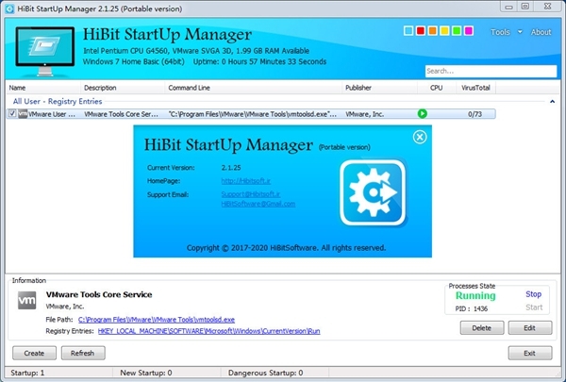The height and width of the screenshot is (382, 566).
Task: Click the greyed Start process link
Action: (534, 307)
